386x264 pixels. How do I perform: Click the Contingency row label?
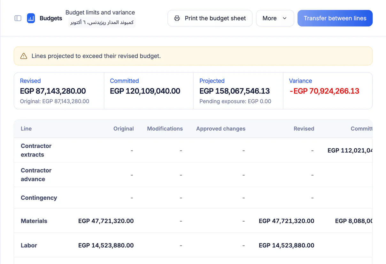pos(39,198)
